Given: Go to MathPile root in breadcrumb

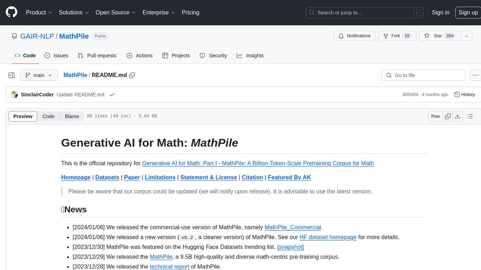Looking at the screenshot, I should [75, 75].
